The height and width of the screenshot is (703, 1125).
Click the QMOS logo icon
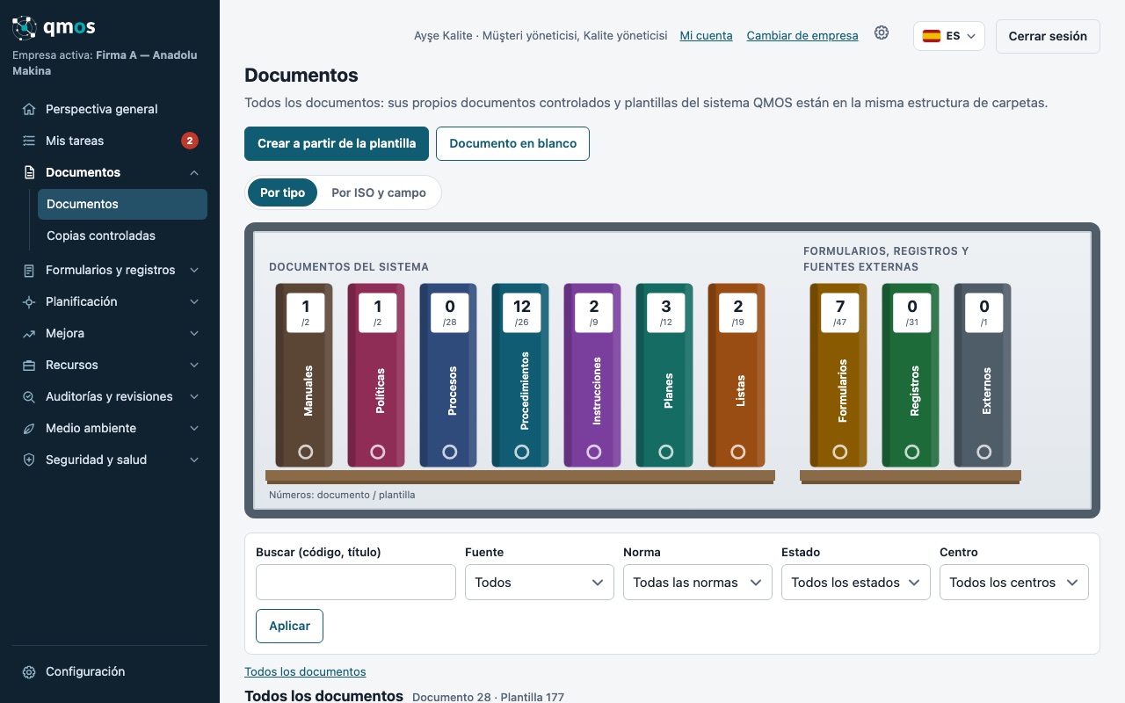pos(25,28)
